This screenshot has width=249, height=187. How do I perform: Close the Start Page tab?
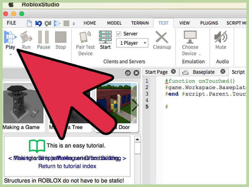point(173,71)
